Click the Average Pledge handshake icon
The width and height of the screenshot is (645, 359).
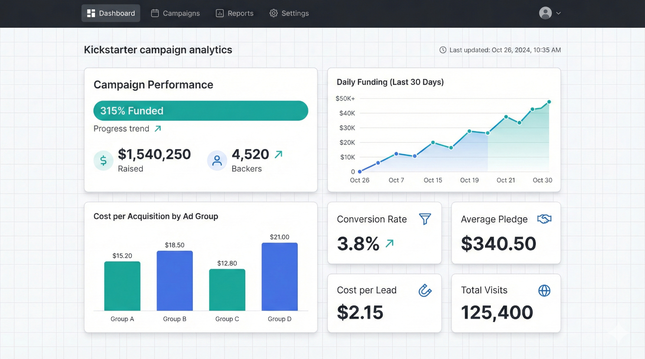tap(544, 219)
